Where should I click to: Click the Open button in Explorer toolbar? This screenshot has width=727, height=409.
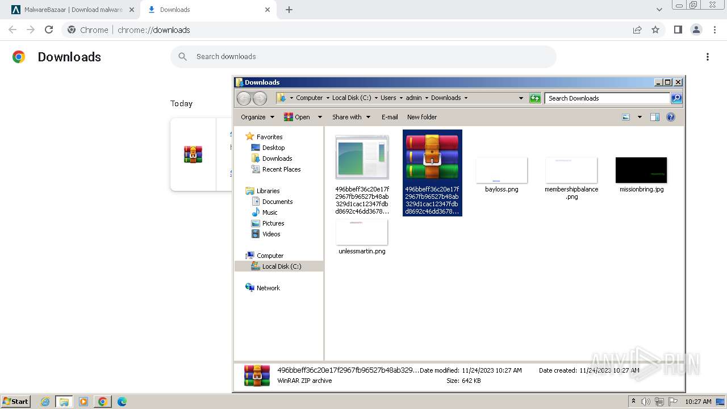[297, 117]
